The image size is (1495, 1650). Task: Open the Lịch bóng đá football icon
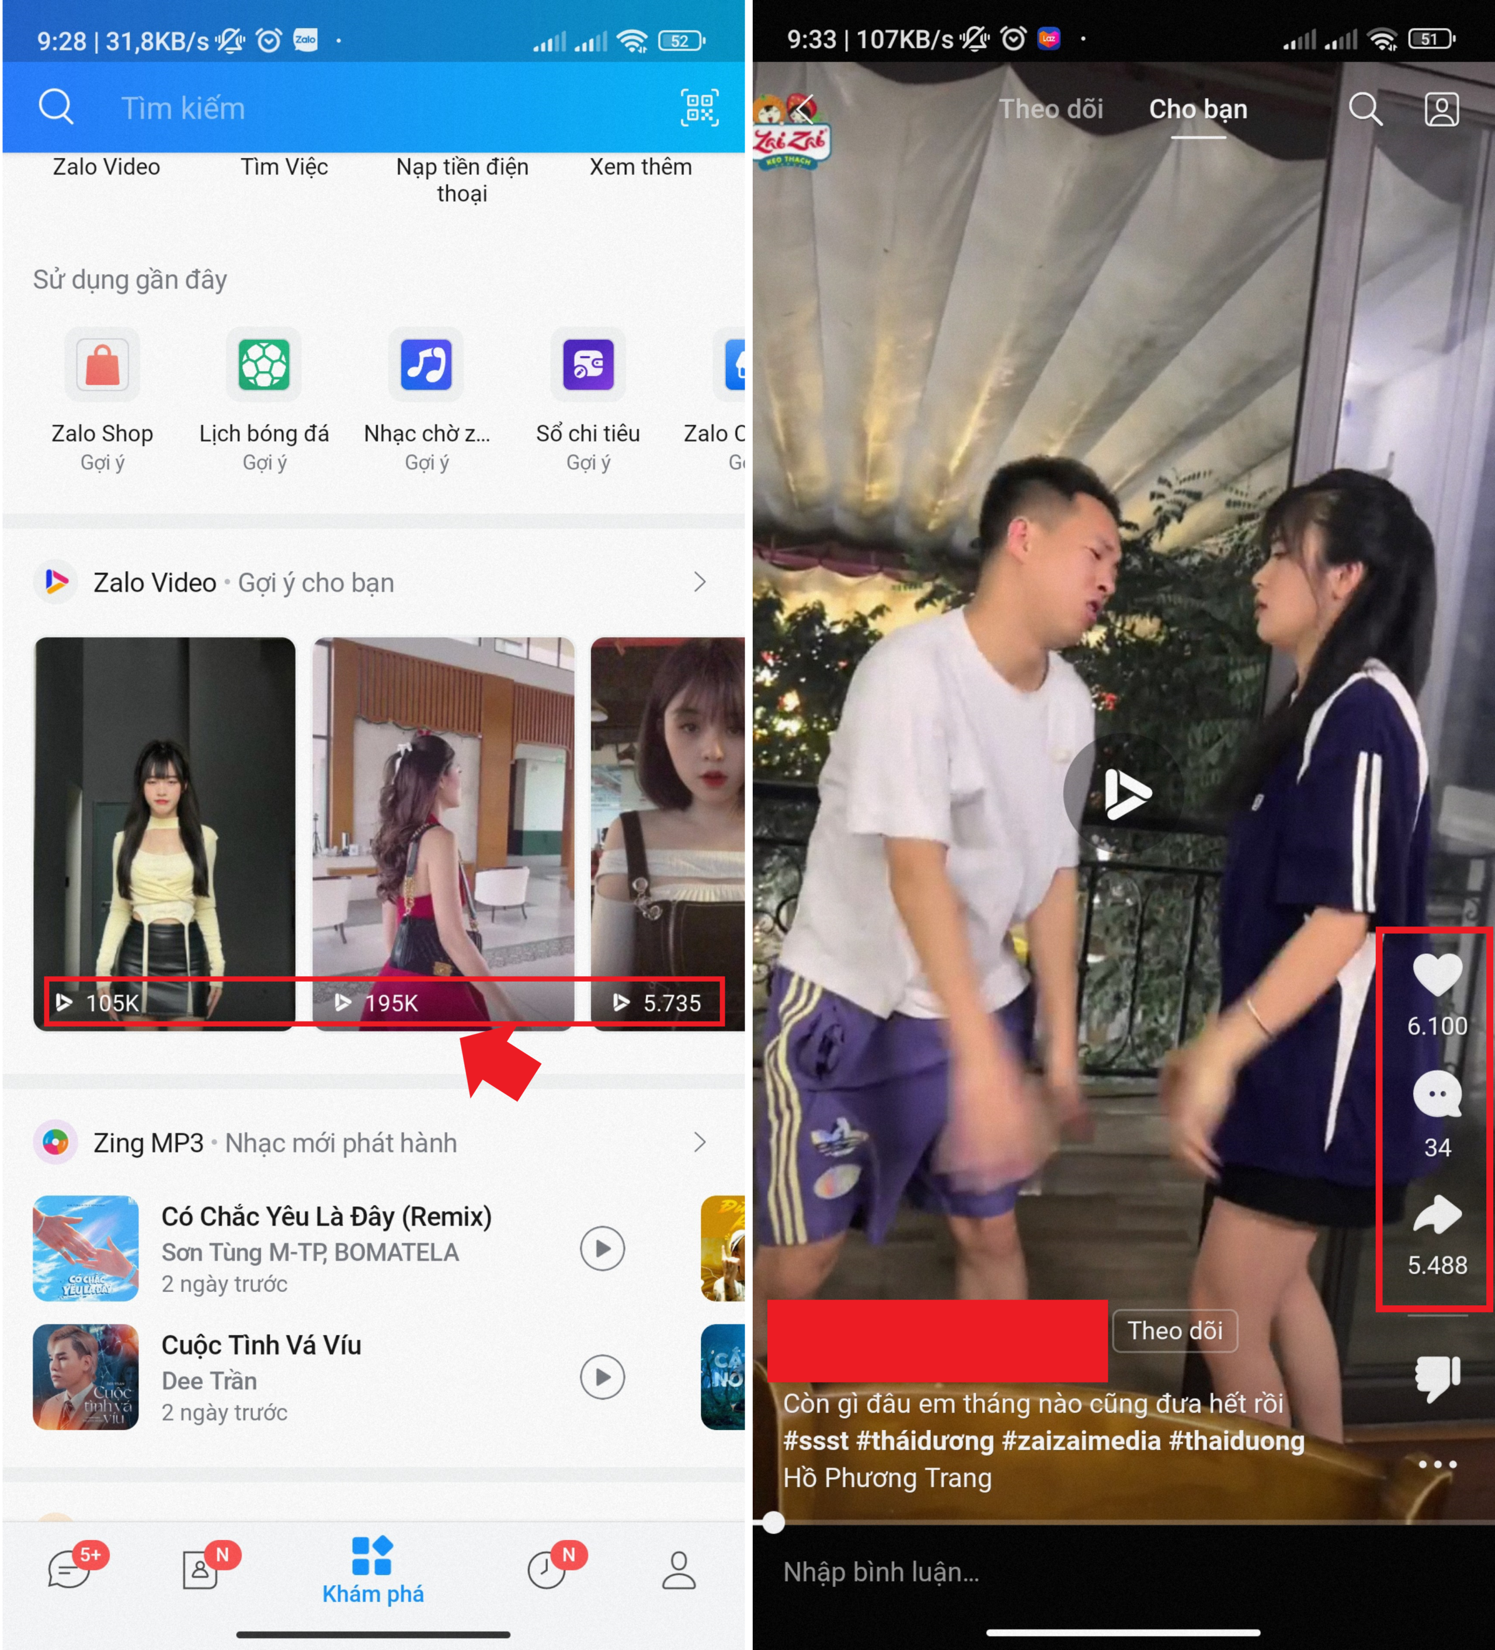coord(263,365)
